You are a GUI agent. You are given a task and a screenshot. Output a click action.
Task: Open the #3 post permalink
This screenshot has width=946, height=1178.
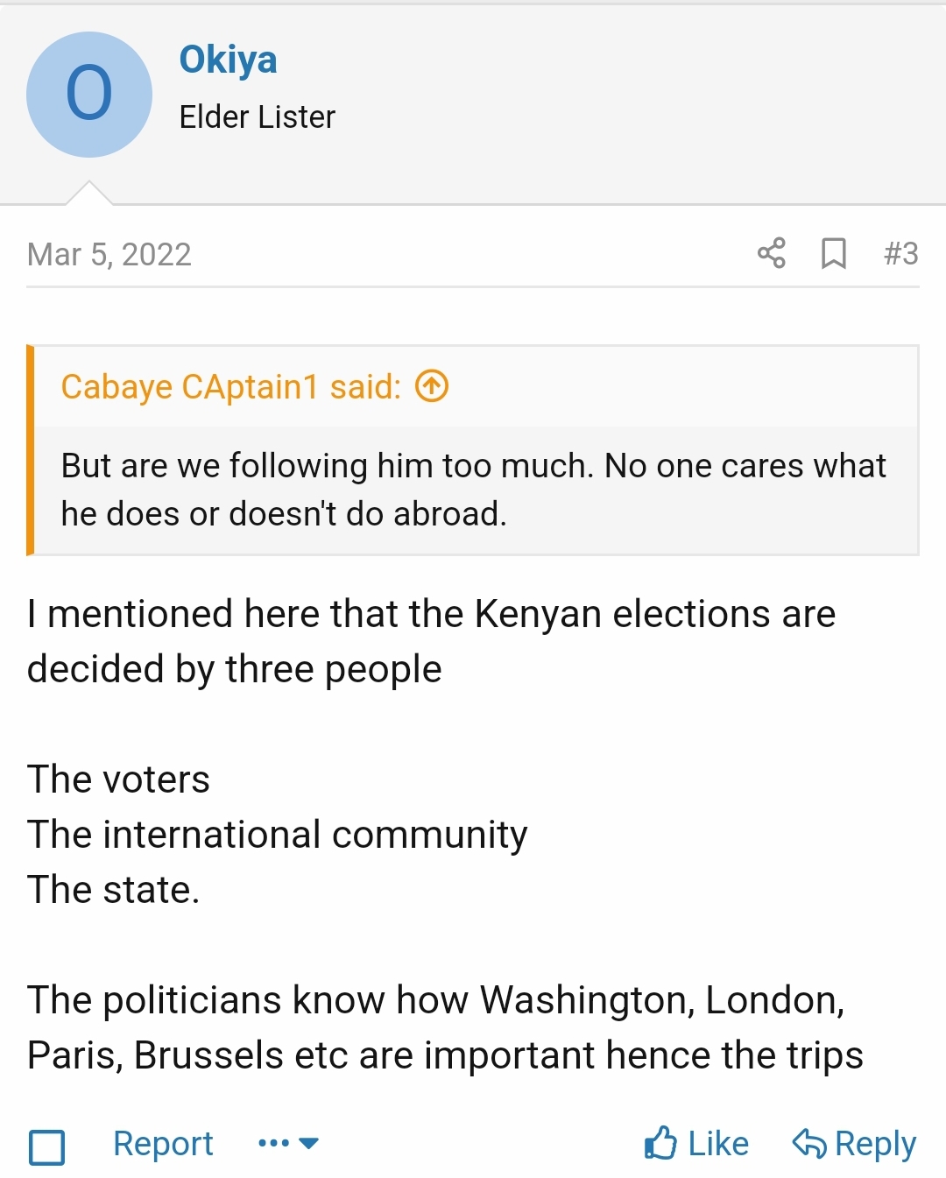[x=900, y=253]
